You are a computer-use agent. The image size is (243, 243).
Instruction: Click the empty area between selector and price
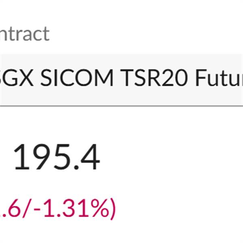coord(122,124)
